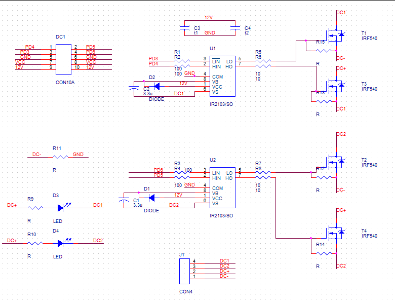Select the T1 IRF540 MOSFET symbol
This screenshot has height=303, width=395.
point(336,35)
